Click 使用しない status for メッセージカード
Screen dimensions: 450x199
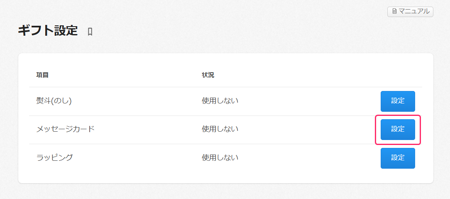(220, 129)
